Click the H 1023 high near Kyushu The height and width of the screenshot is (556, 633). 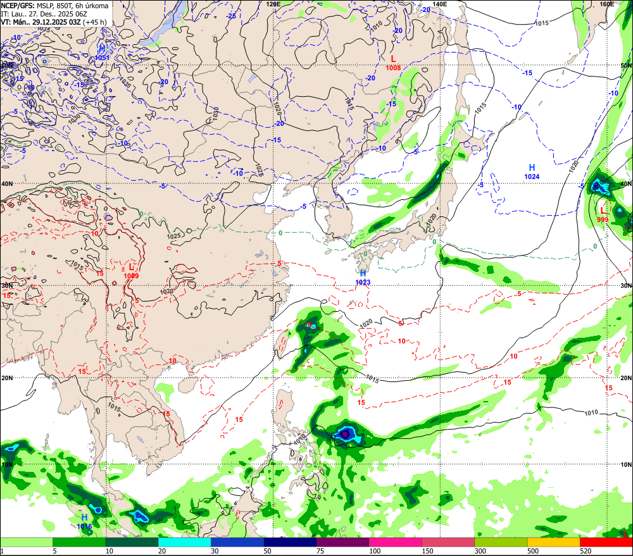(x=363, y=278)
